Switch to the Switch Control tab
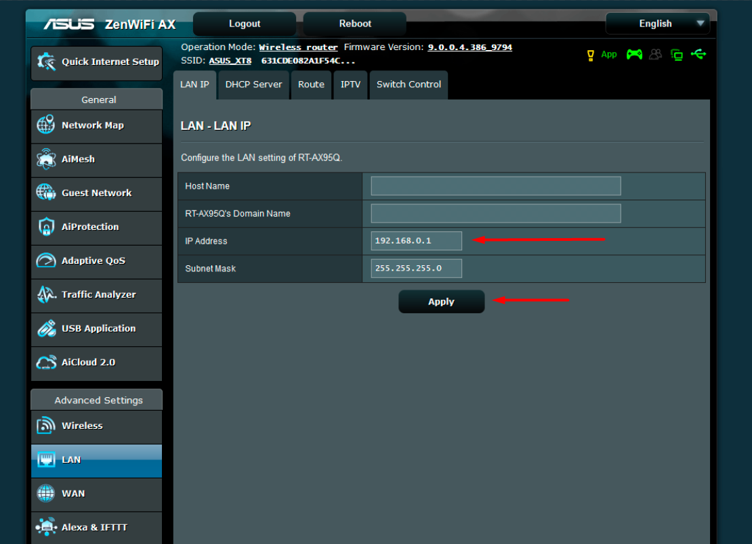Screen dimensions: 752x544 [409, 84]
